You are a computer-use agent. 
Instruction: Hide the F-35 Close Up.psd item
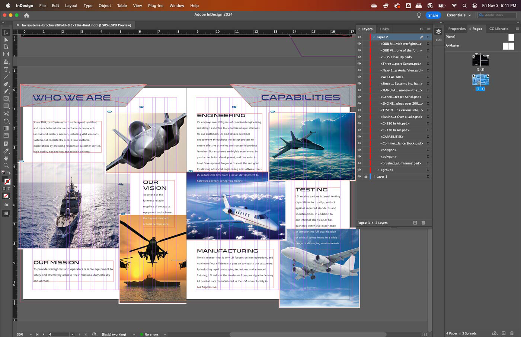[x=359, y=57]
